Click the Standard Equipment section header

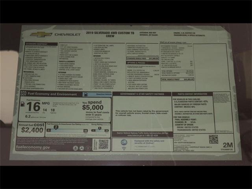tap(36, 43)
